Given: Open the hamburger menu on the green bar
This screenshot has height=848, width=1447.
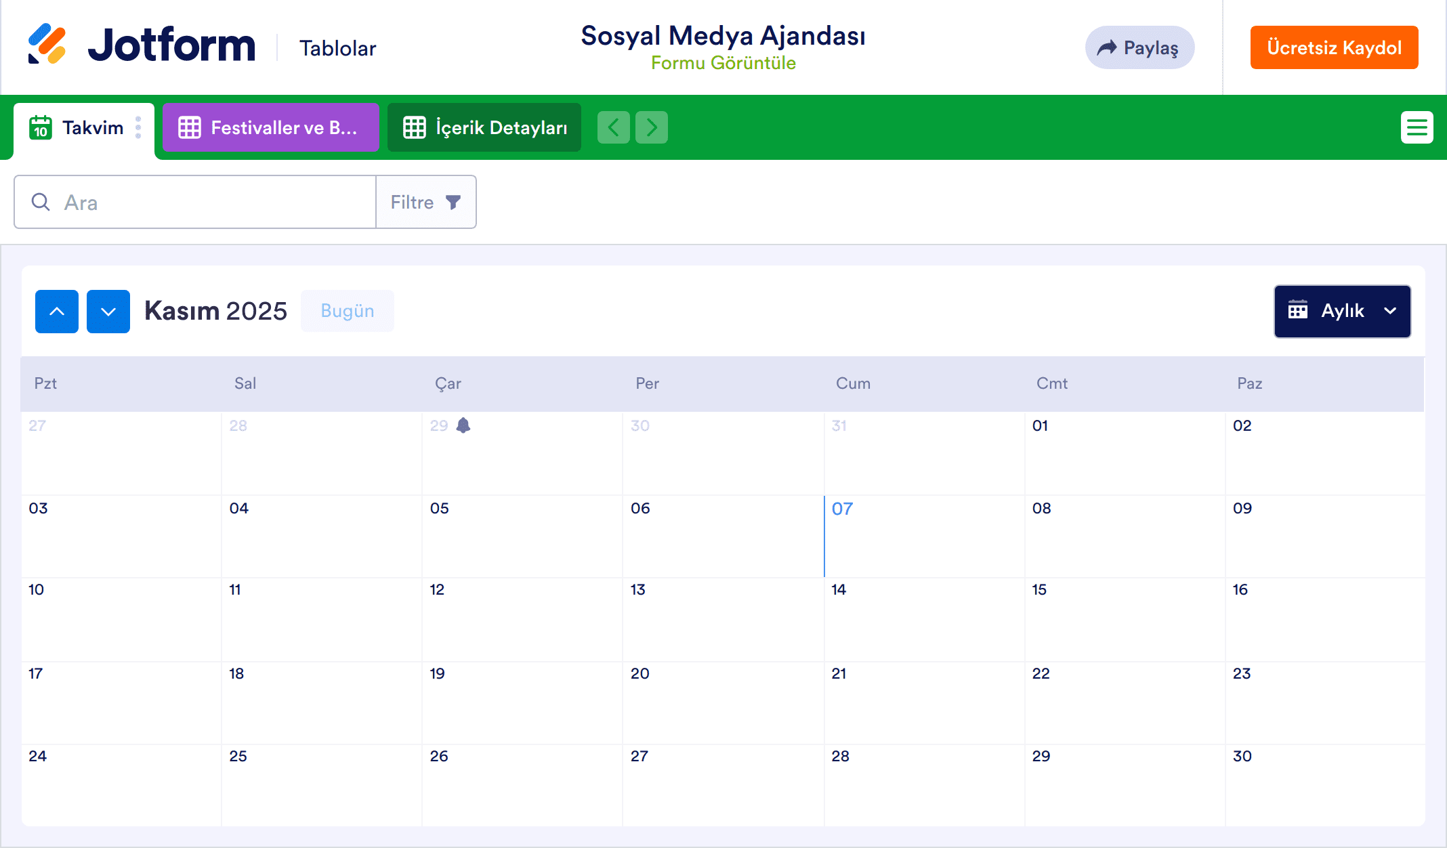Looking at the screenshot, I should tap(1417, 127).
